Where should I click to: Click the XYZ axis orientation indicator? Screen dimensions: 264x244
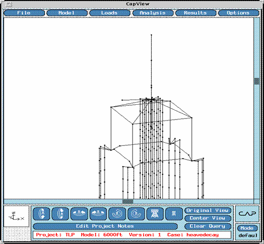[x=16, y=216]
